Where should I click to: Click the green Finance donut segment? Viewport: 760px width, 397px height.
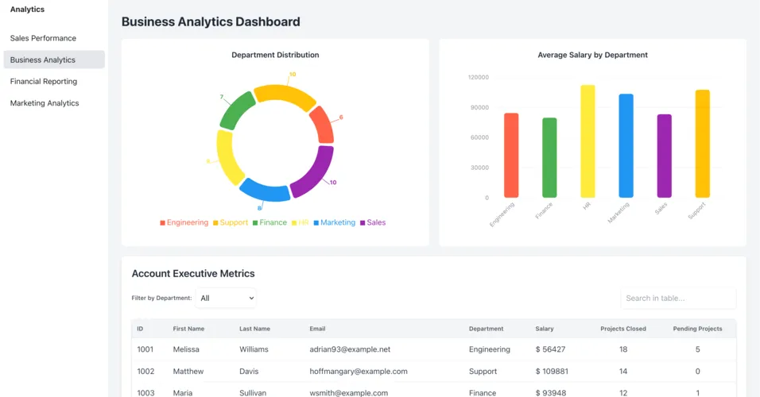coord(235,110)
